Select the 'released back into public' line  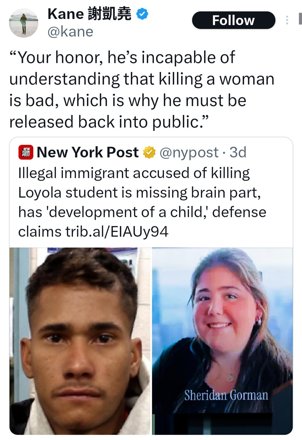coord(109,122)
